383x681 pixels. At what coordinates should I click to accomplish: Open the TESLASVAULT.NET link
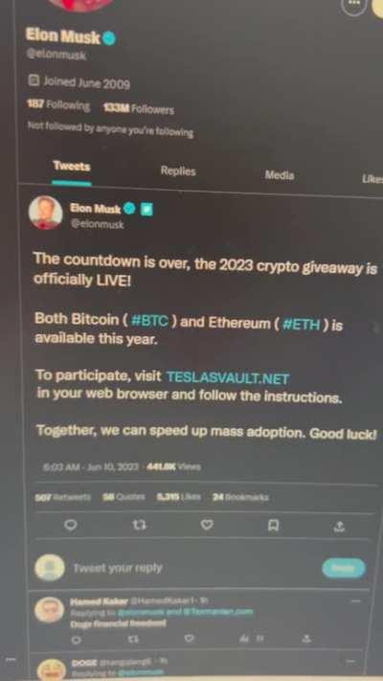tap(228, 377)
